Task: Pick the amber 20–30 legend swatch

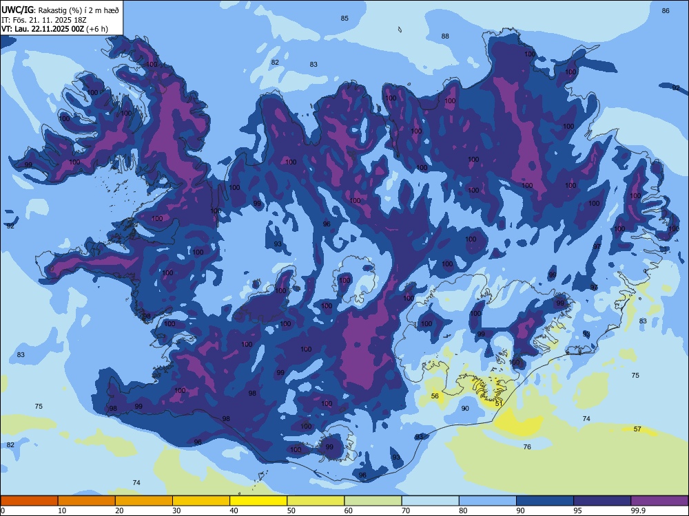Action: pos(144,501)
